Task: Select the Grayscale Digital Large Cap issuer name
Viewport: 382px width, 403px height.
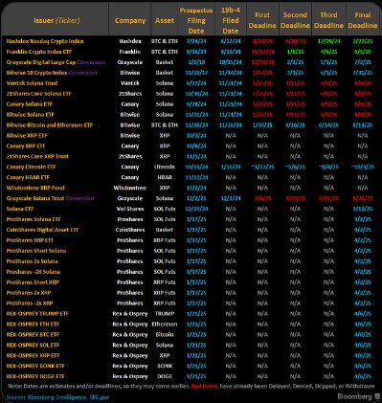Action: (41, 62)
